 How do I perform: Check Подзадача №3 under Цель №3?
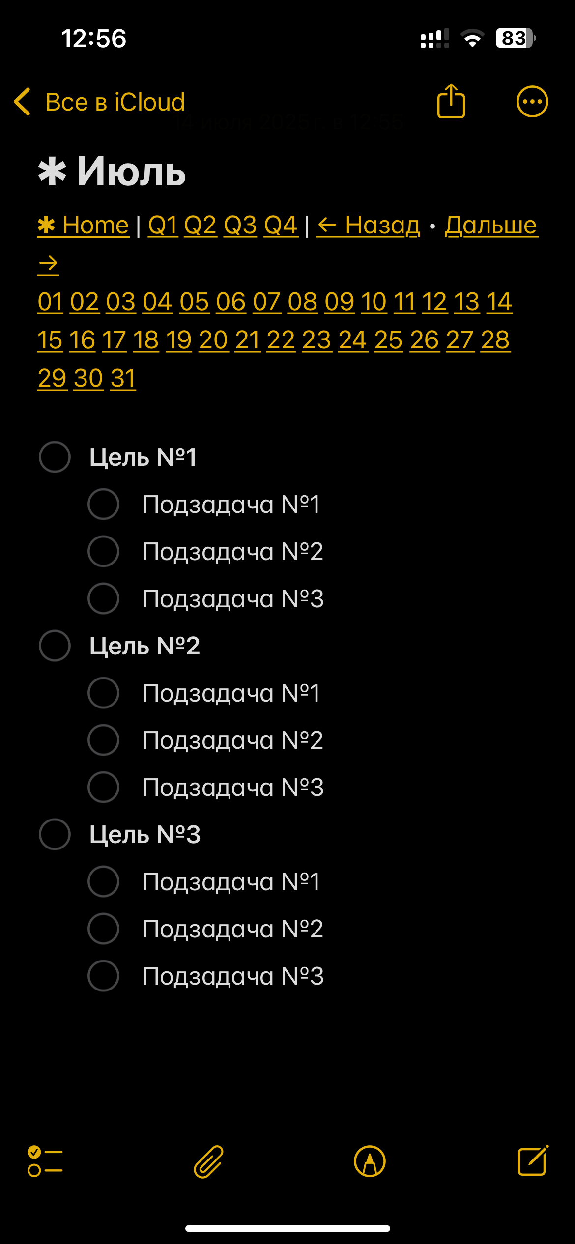coord(103,976)
